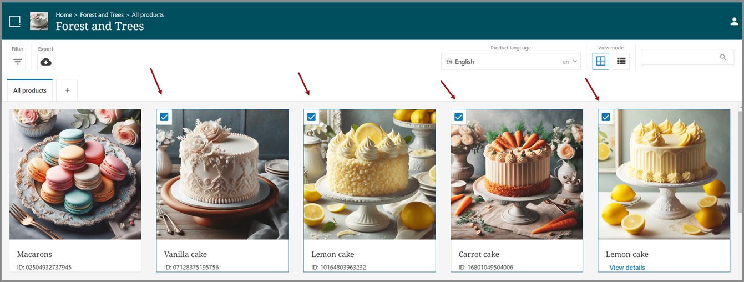The image size is (744, 282).
Task: Select the All products tab
Action: pyautogui.click(x=30, y=90)
